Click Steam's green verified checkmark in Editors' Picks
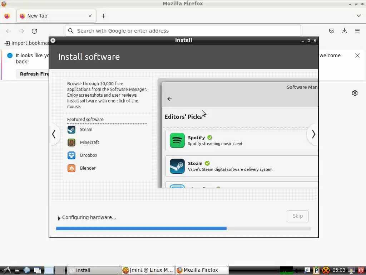366x275 pixels. 207,163
